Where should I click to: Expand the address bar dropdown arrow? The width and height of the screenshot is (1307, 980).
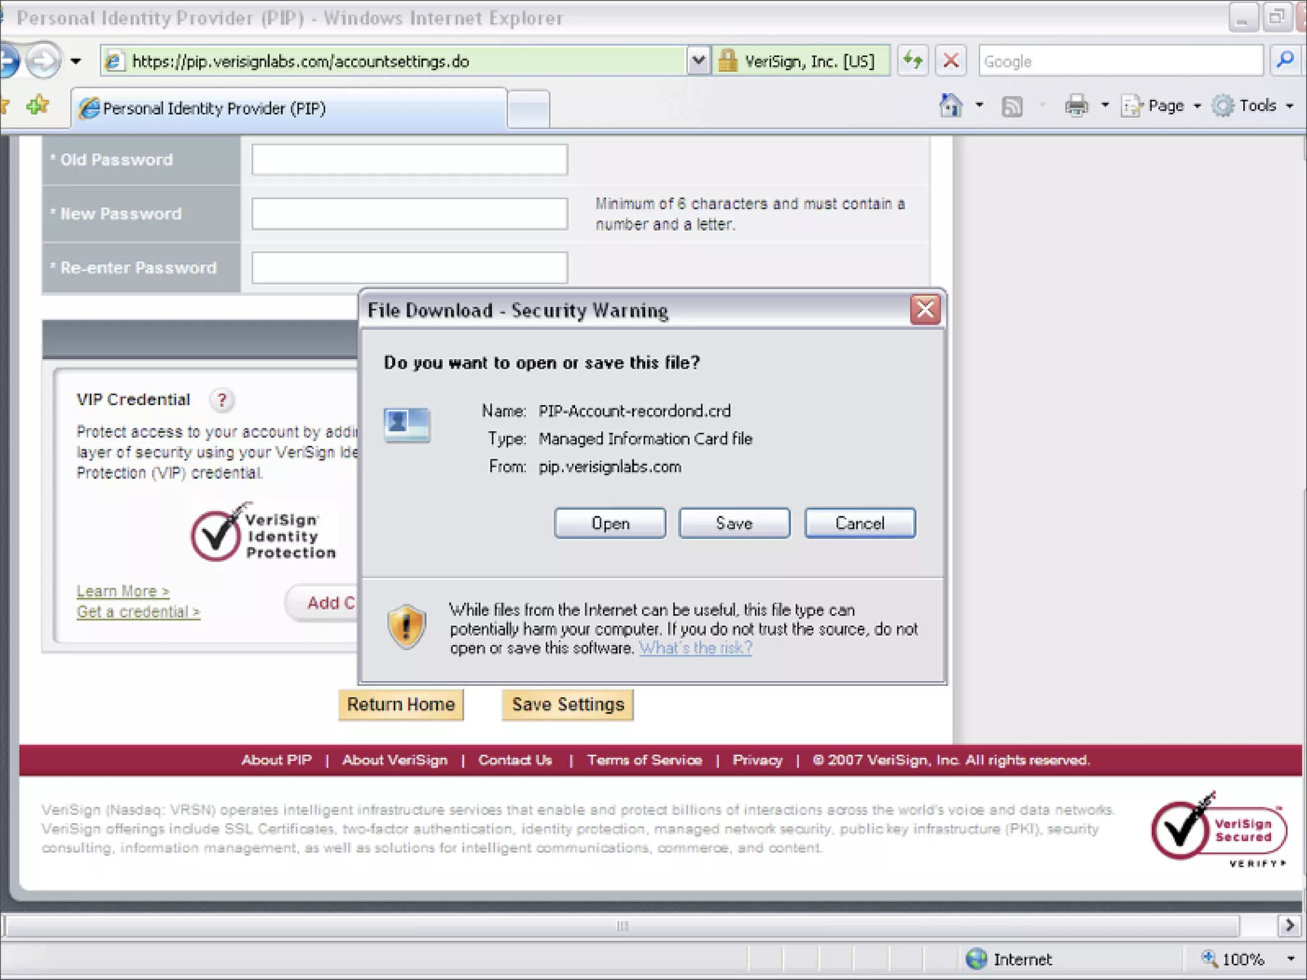(698, 61)
